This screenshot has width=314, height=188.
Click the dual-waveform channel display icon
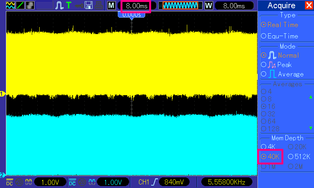point(10,5)
